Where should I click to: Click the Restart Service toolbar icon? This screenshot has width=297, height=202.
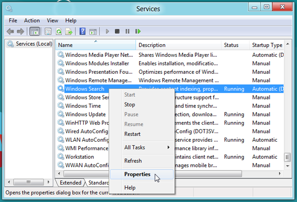(x=138, y=31)
